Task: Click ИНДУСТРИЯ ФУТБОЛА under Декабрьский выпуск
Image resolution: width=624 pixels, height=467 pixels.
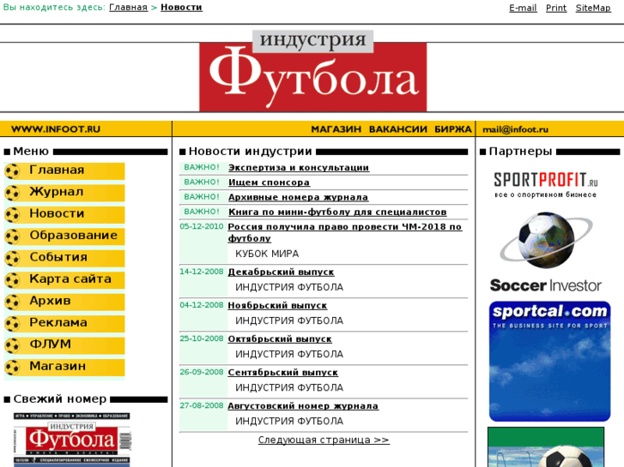Action: (x=289, y=287)
